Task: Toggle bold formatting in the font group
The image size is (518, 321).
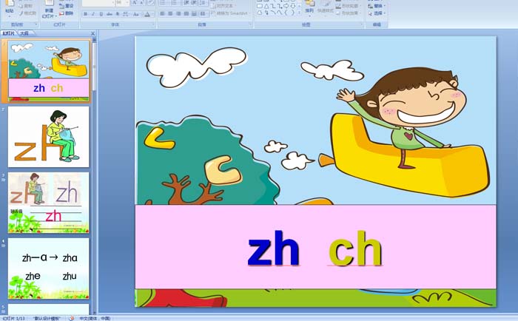Action: coord(85,14)
